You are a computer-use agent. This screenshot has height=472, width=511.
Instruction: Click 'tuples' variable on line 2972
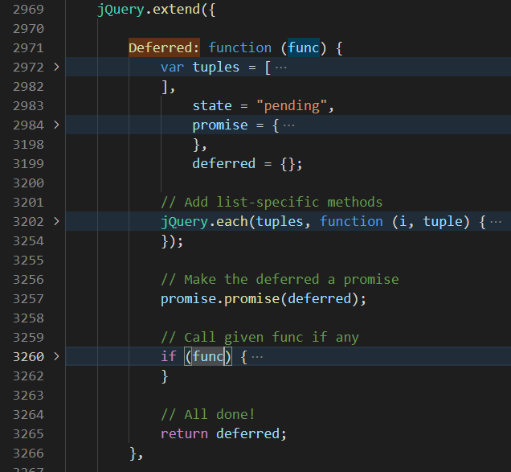tap(216, 68)
